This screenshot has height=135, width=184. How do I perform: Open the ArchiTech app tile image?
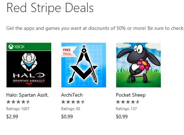84,65
